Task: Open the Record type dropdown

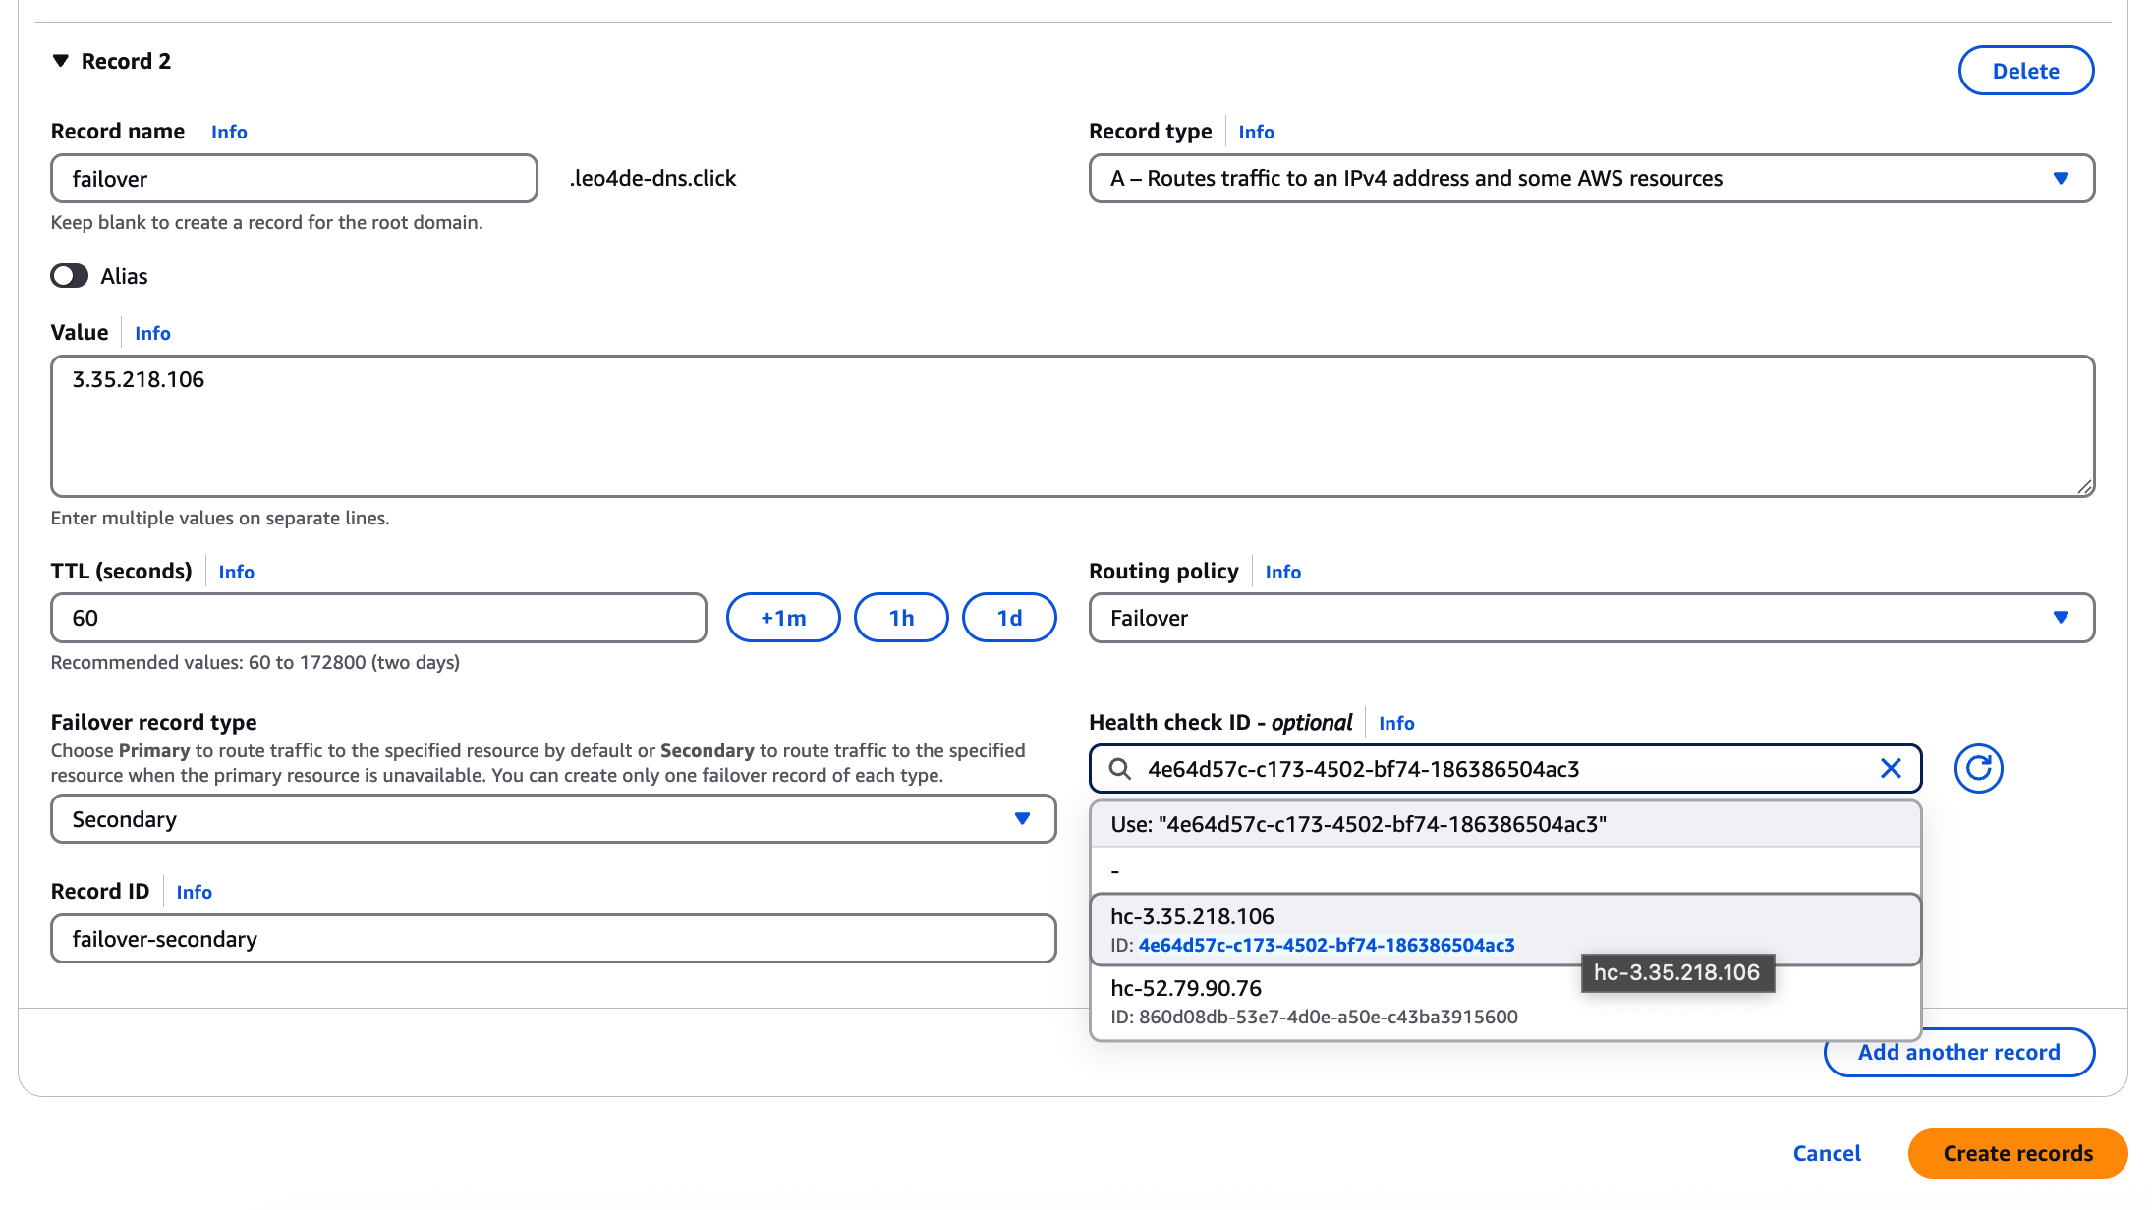Action: click(x=1591, y=178)
